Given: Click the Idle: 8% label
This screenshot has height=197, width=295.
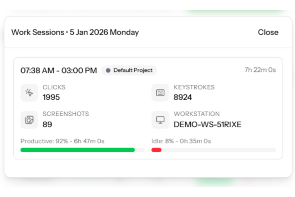Looking at the screenshot, I should (181, 141).
